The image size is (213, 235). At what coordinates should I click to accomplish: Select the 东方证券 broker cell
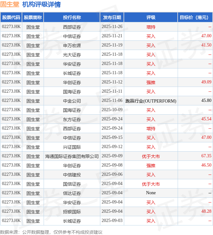[x=72, y=119]
